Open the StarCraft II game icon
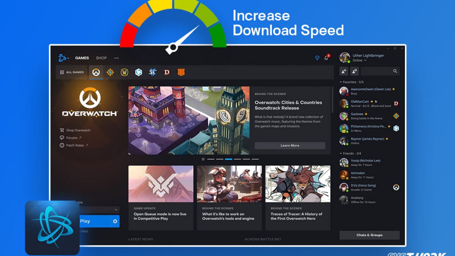 152,72
